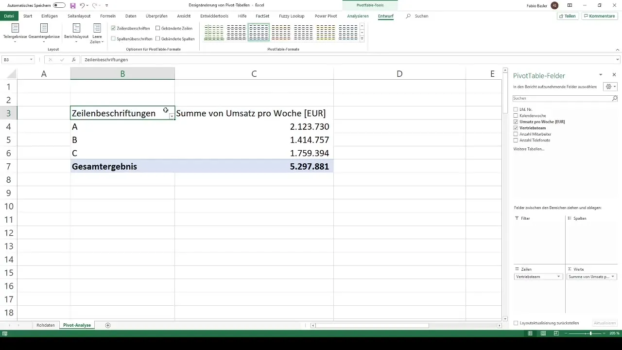622x350 pixels.
Task: Open the Power Pivot ribbon tab
Action: [x=326, y=16]
